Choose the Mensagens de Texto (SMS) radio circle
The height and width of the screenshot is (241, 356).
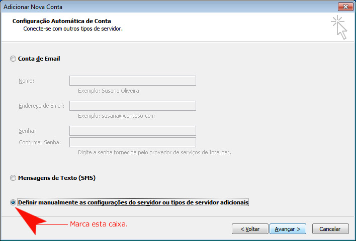[13, 178]
